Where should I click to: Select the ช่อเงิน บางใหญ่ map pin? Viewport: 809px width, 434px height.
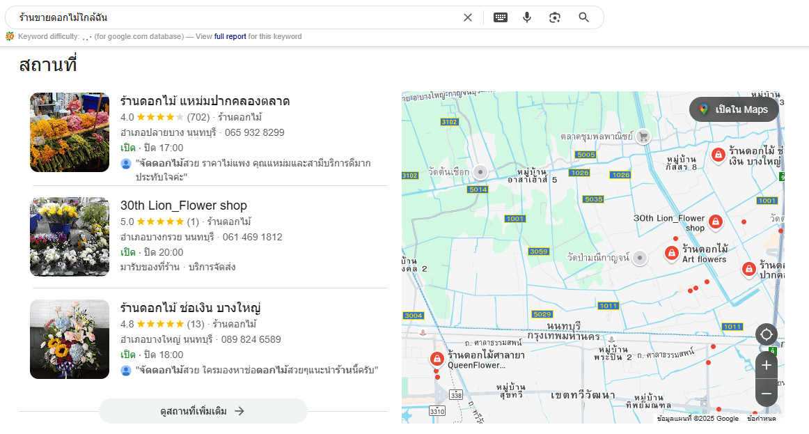click(x=718, y=155)
